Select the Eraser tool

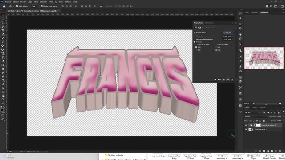point(3,61)
